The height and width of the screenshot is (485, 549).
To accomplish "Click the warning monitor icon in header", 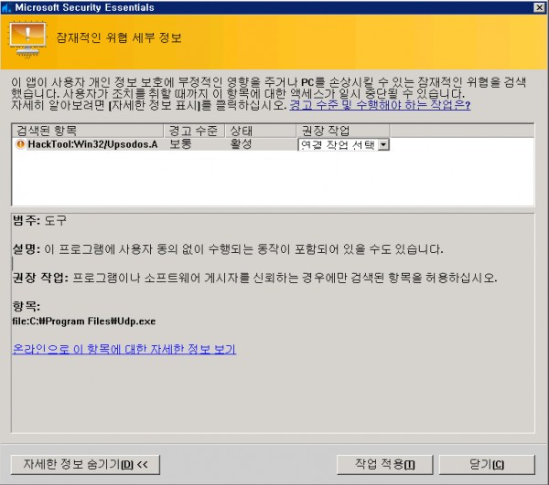I will pos(27,39).
